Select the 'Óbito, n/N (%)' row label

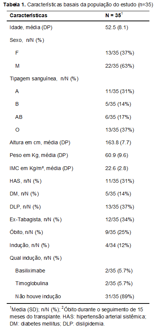pos(26,232)
